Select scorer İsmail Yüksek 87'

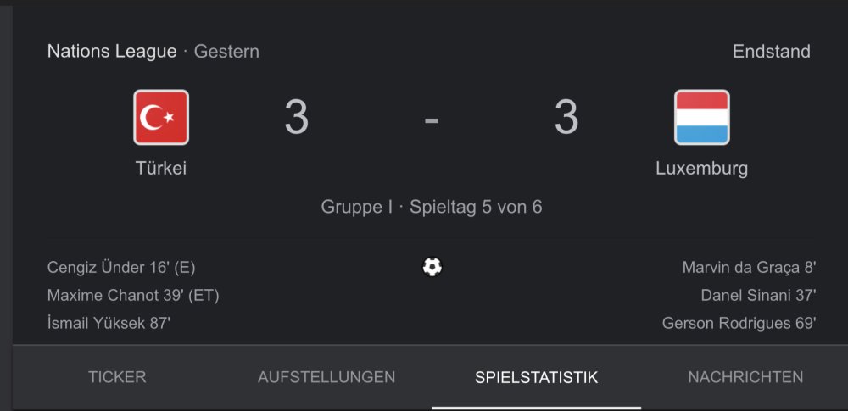[109, 324]
